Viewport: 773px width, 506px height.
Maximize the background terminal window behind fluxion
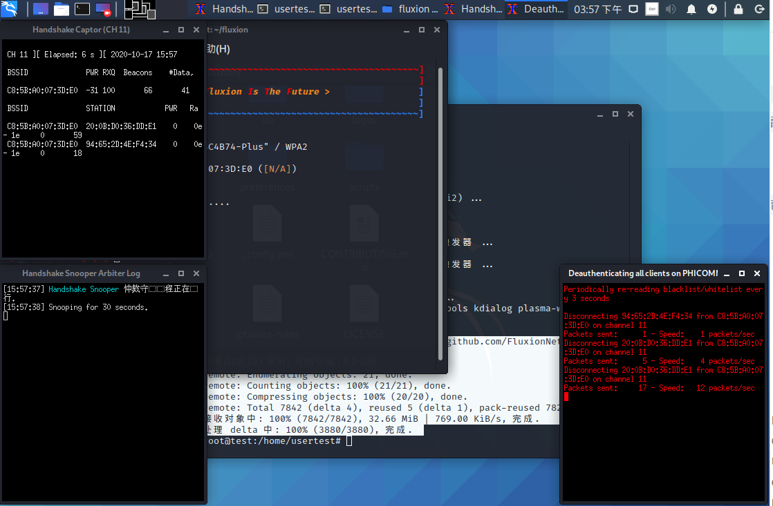615,114
